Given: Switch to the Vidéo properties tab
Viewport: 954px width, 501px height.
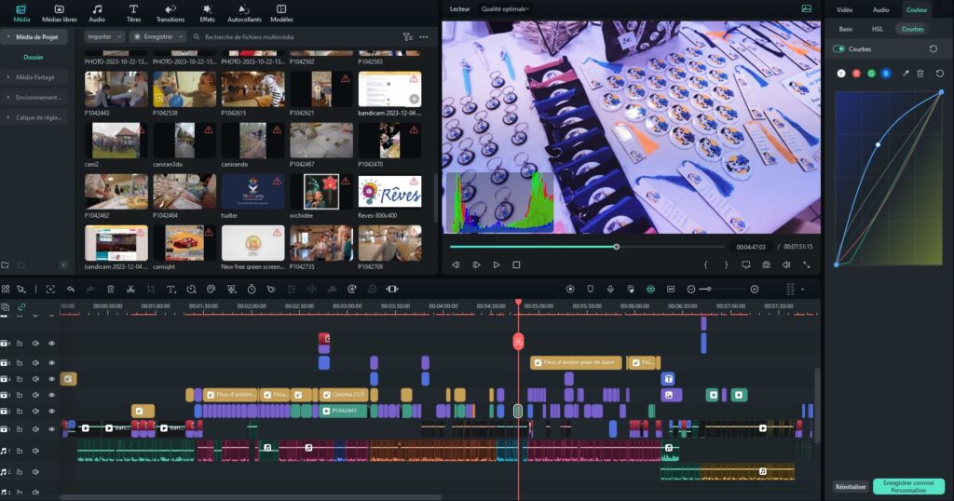Looking at the screenshot, I should [844, 9].
